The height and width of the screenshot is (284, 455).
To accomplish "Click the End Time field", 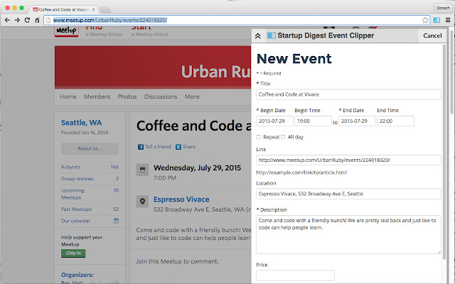I will [395, 121].
